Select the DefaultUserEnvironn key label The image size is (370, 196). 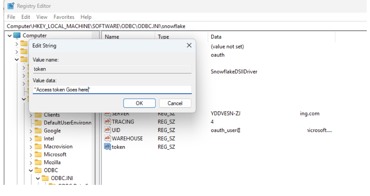click(68, 123)
